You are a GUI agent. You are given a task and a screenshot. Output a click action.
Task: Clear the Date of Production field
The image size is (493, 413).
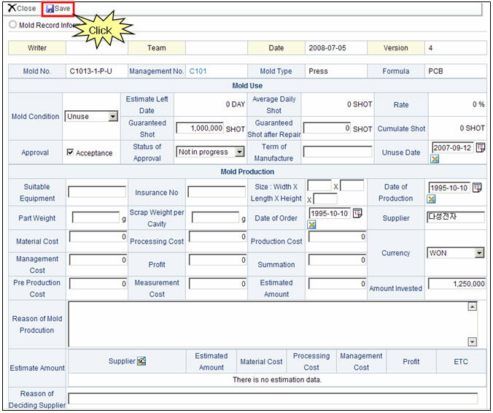click(432, 198)
